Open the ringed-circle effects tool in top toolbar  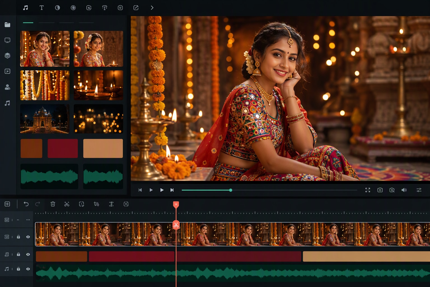point(73,8)
